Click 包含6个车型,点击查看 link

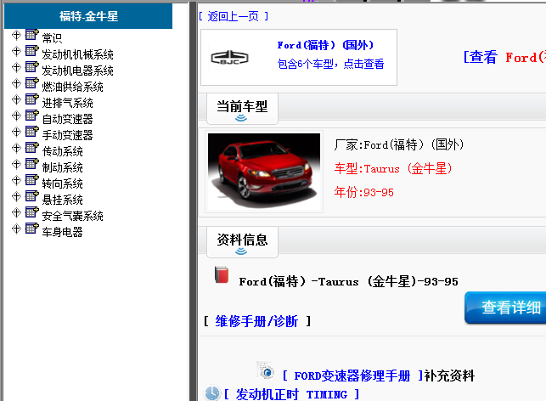pos(330,64)
